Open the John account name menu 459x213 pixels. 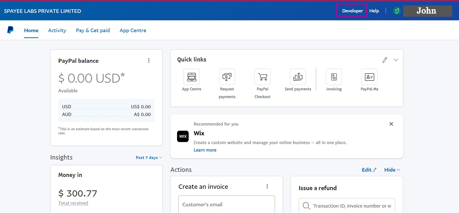pyautogui.click(x=427, y=11)
